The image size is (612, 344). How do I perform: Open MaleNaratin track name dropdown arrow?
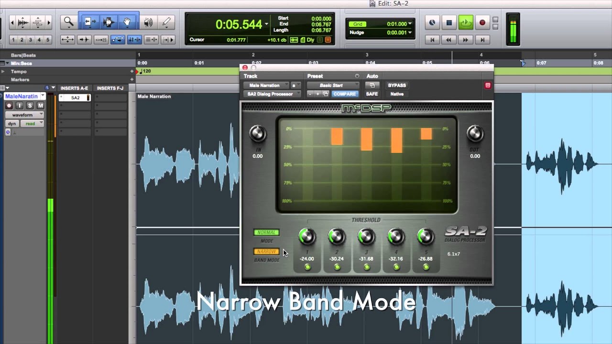pyautogui.click(x=43, y=97)
